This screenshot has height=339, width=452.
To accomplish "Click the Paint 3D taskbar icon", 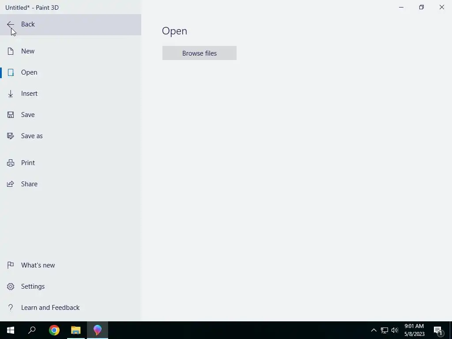I will [98, 330].
